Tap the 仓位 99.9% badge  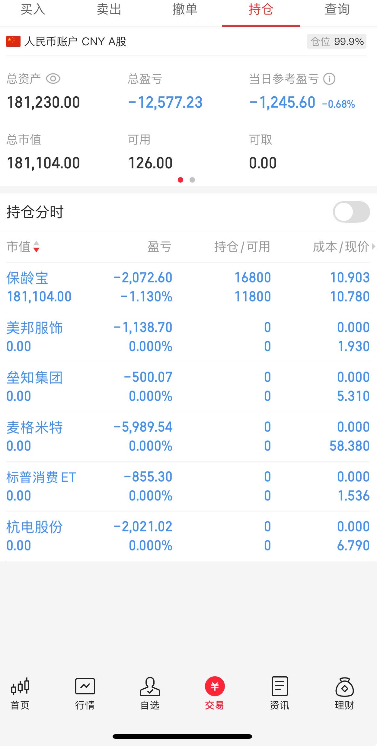click(x=337, y=41)
